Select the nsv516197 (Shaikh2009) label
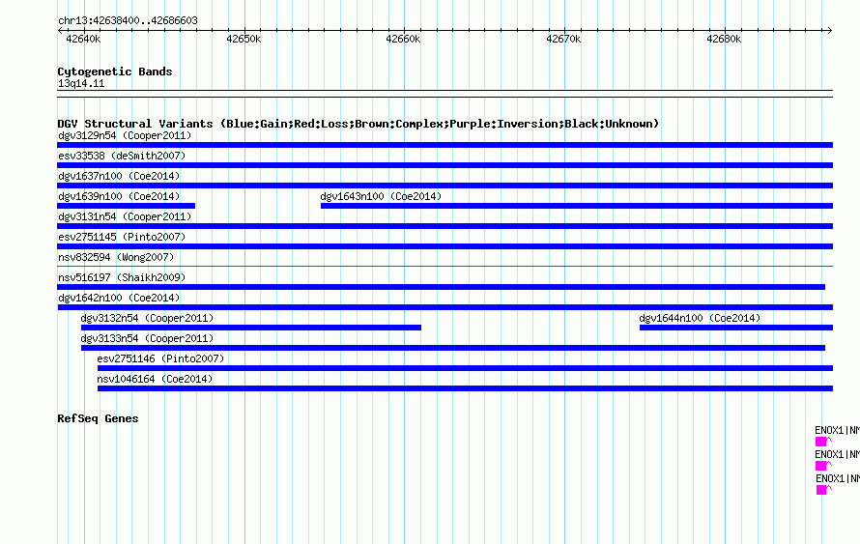860x544 pixels. (x=122, y=277)
